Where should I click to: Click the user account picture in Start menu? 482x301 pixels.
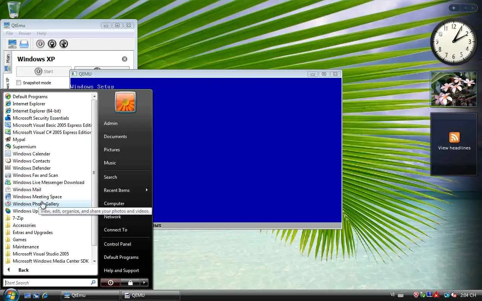125,102
